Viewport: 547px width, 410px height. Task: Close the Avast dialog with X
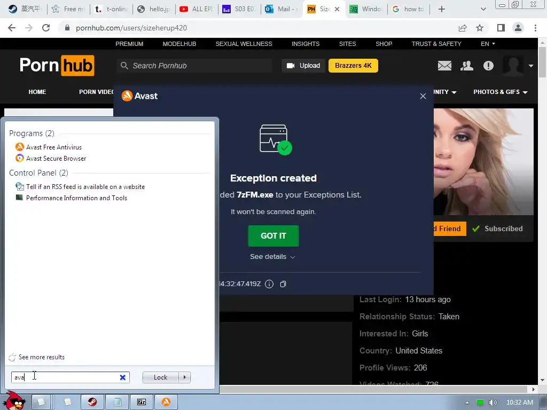[423, 96]
